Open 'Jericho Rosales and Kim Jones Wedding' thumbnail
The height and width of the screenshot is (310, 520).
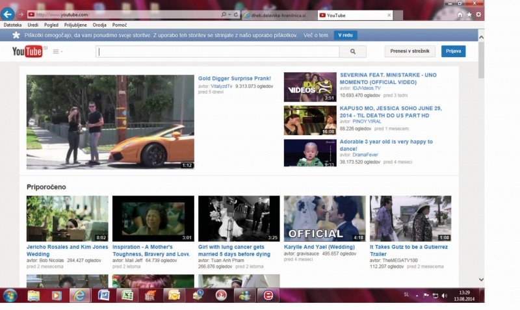[68, 218]
